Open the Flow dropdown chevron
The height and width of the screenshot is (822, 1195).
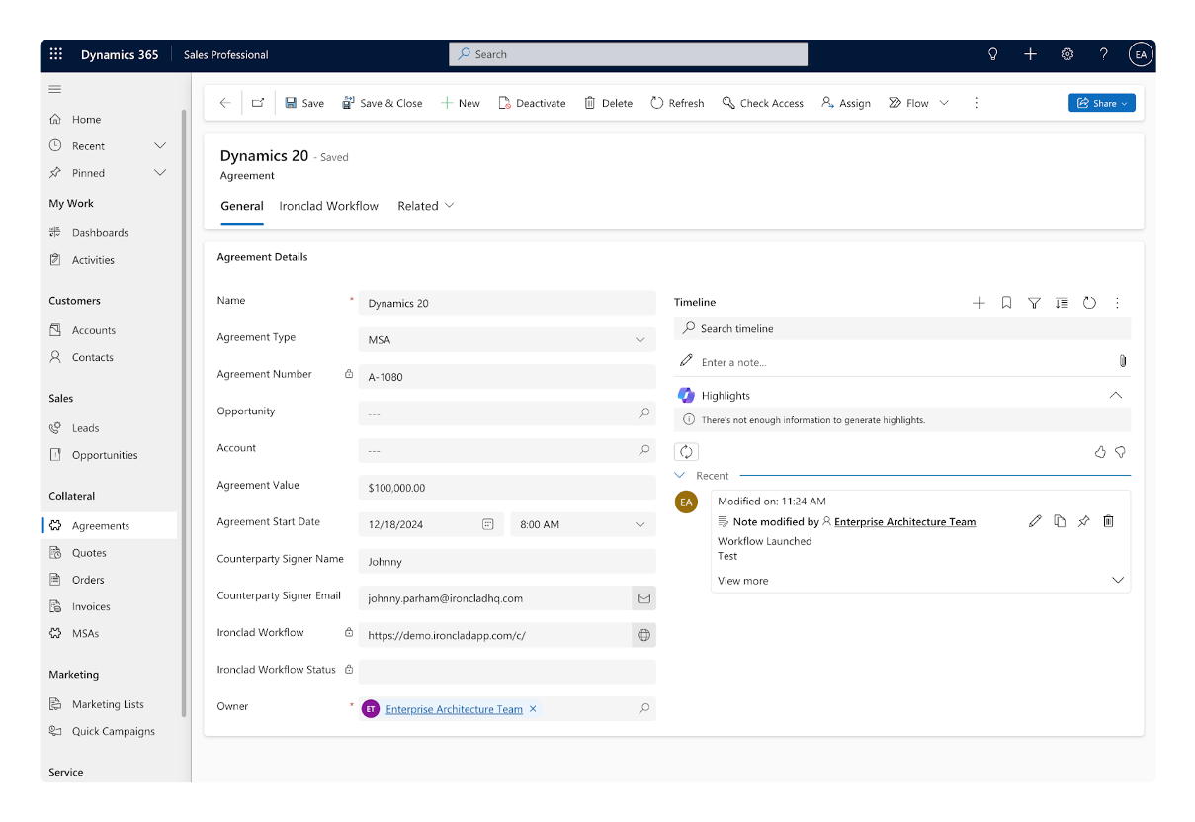tap(944, 103)
